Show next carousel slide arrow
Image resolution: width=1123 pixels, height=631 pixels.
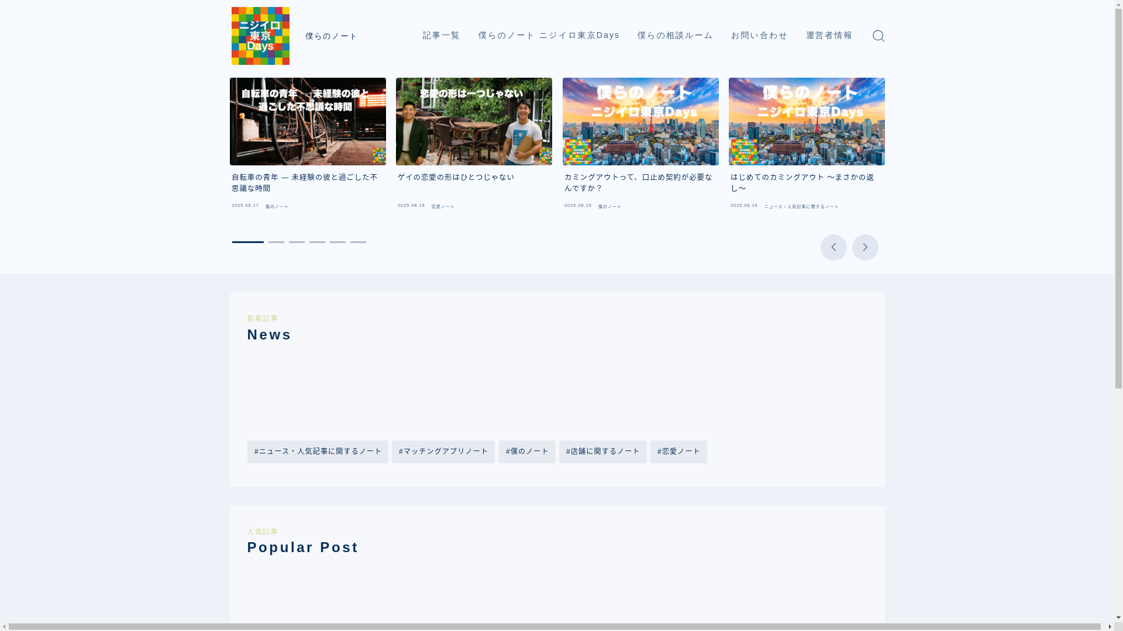[865, 247]
